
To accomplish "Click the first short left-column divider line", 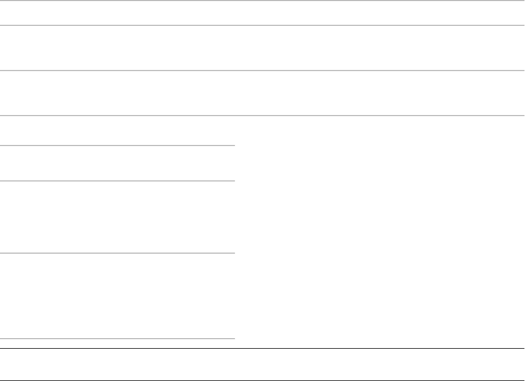I will (x=117, y=146).
